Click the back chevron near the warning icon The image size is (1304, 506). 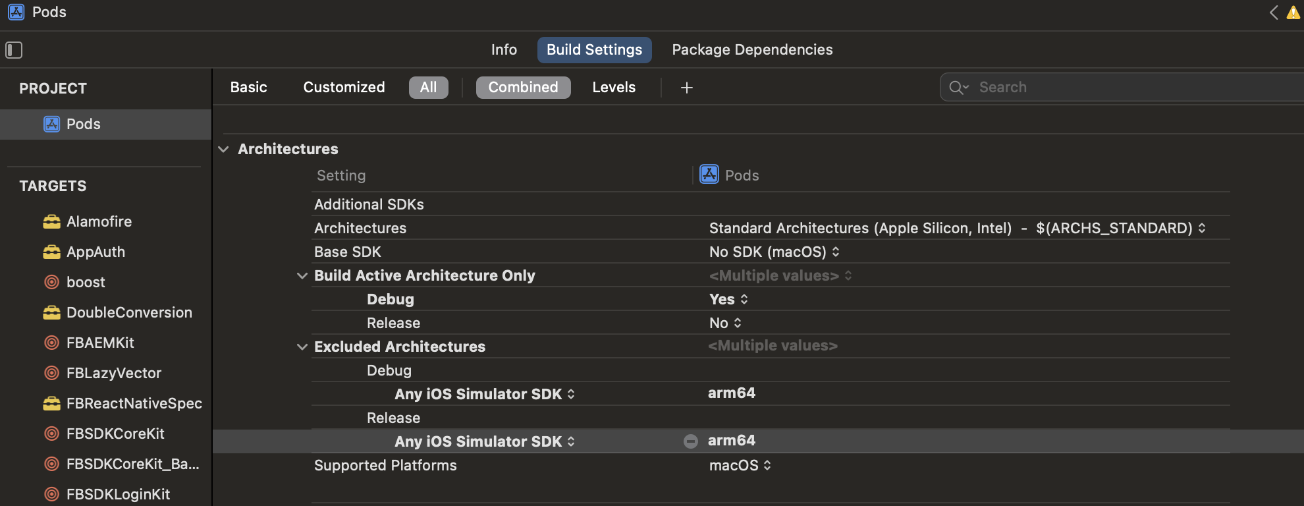pos(1274,13)
